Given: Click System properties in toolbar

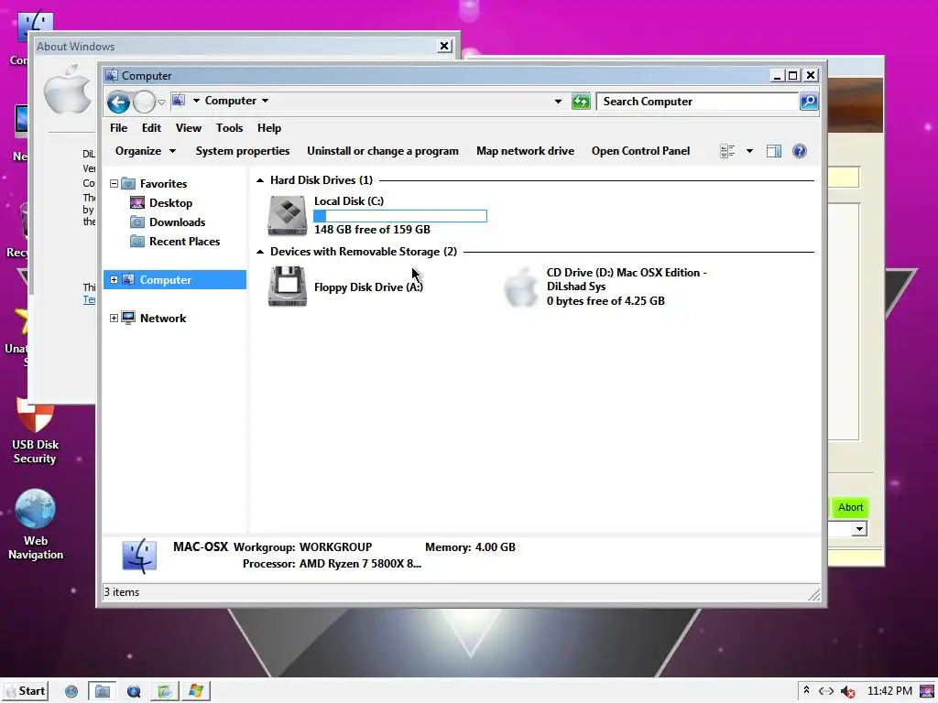Looking at the screenshot, I should (242, 151).
